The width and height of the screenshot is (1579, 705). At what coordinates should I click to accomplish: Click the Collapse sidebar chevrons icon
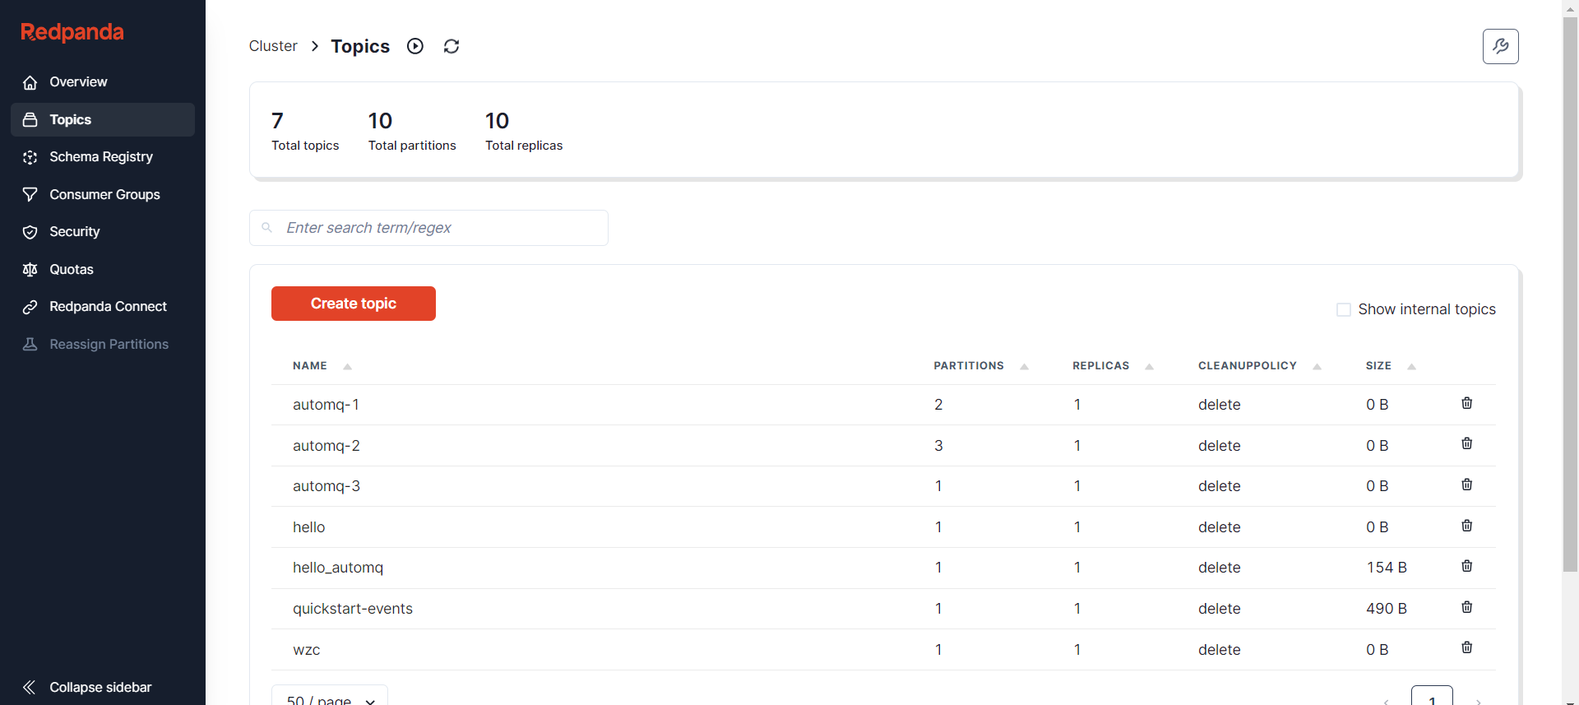30,687
